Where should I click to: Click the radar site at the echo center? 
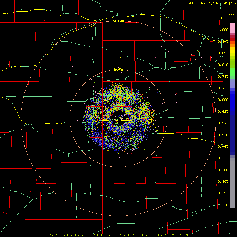point(118,119)
